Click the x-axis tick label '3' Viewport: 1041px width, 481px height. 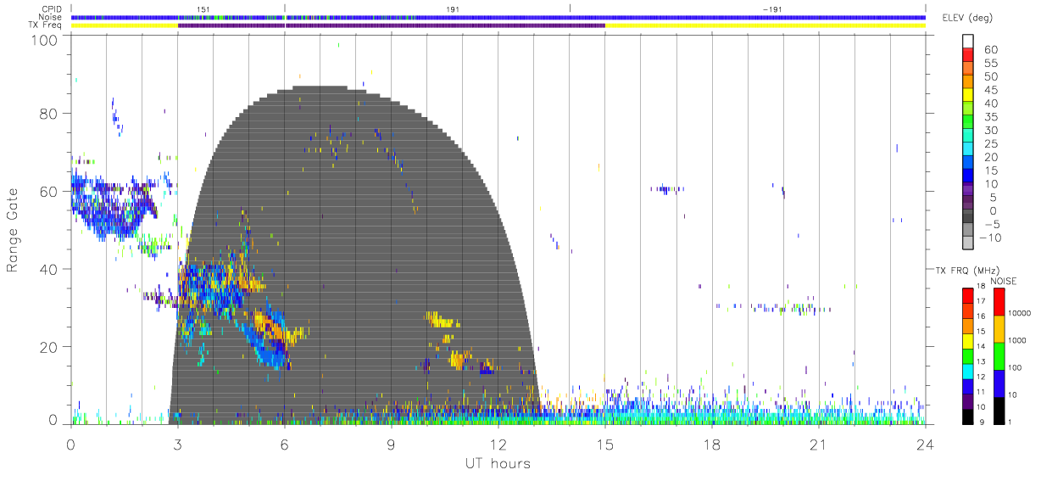pos(178,445)
